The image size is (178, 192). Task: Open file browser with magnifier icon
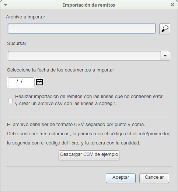(165, 29)
